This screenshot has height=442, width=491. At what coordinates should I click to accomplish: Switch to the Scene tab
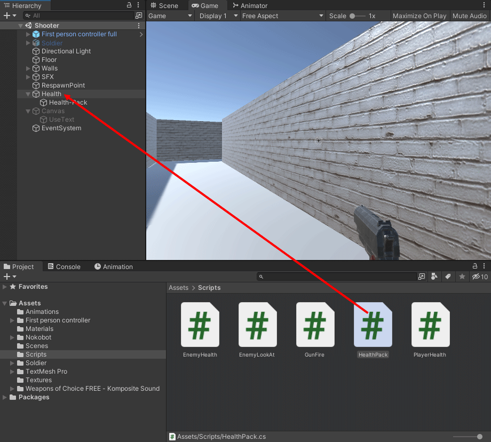click(x=164, y=5)
